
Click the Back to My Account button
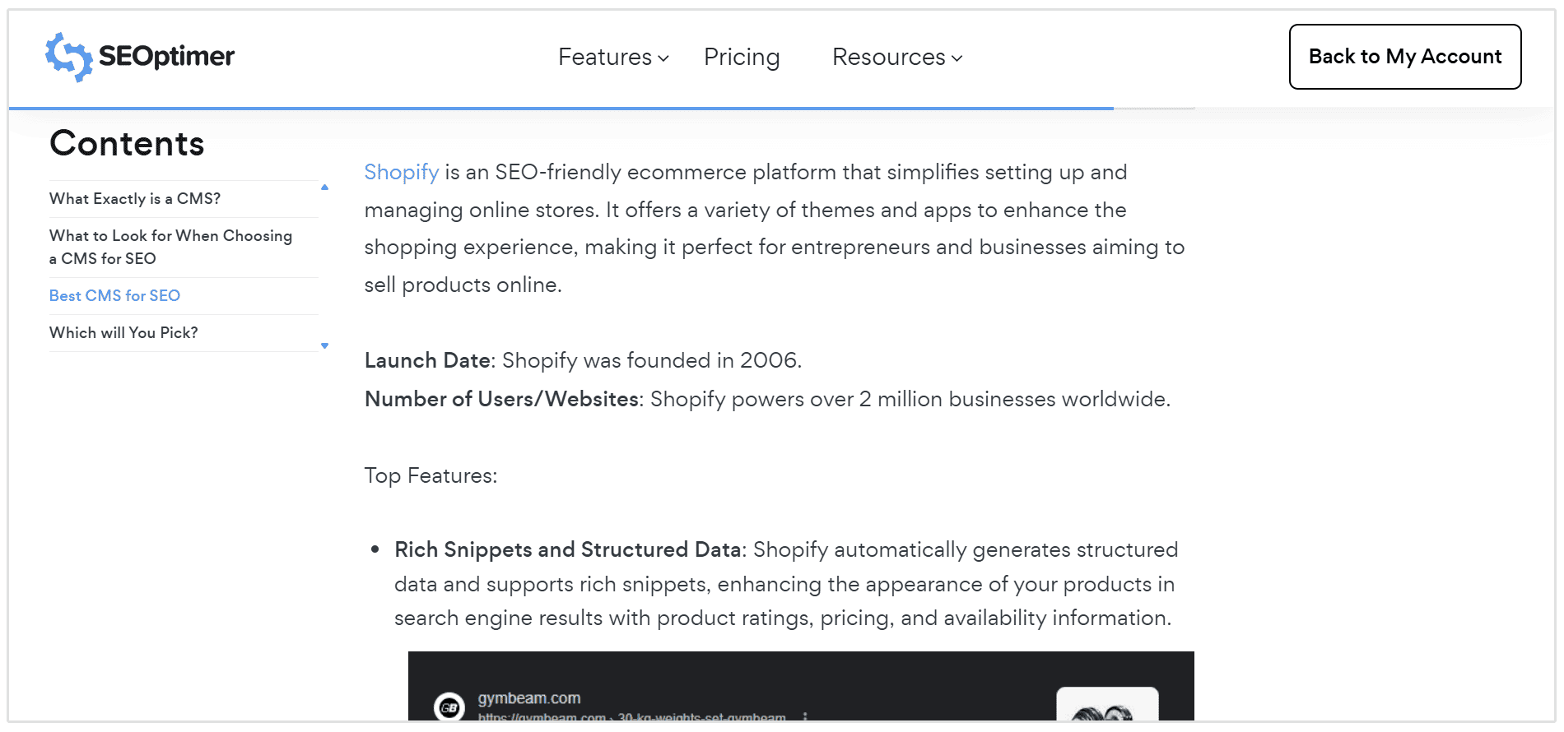point(1404,56)
